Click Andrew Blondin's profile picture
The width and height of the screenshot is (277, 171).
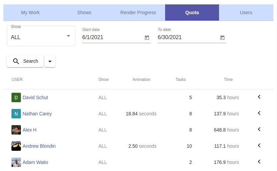16,146
